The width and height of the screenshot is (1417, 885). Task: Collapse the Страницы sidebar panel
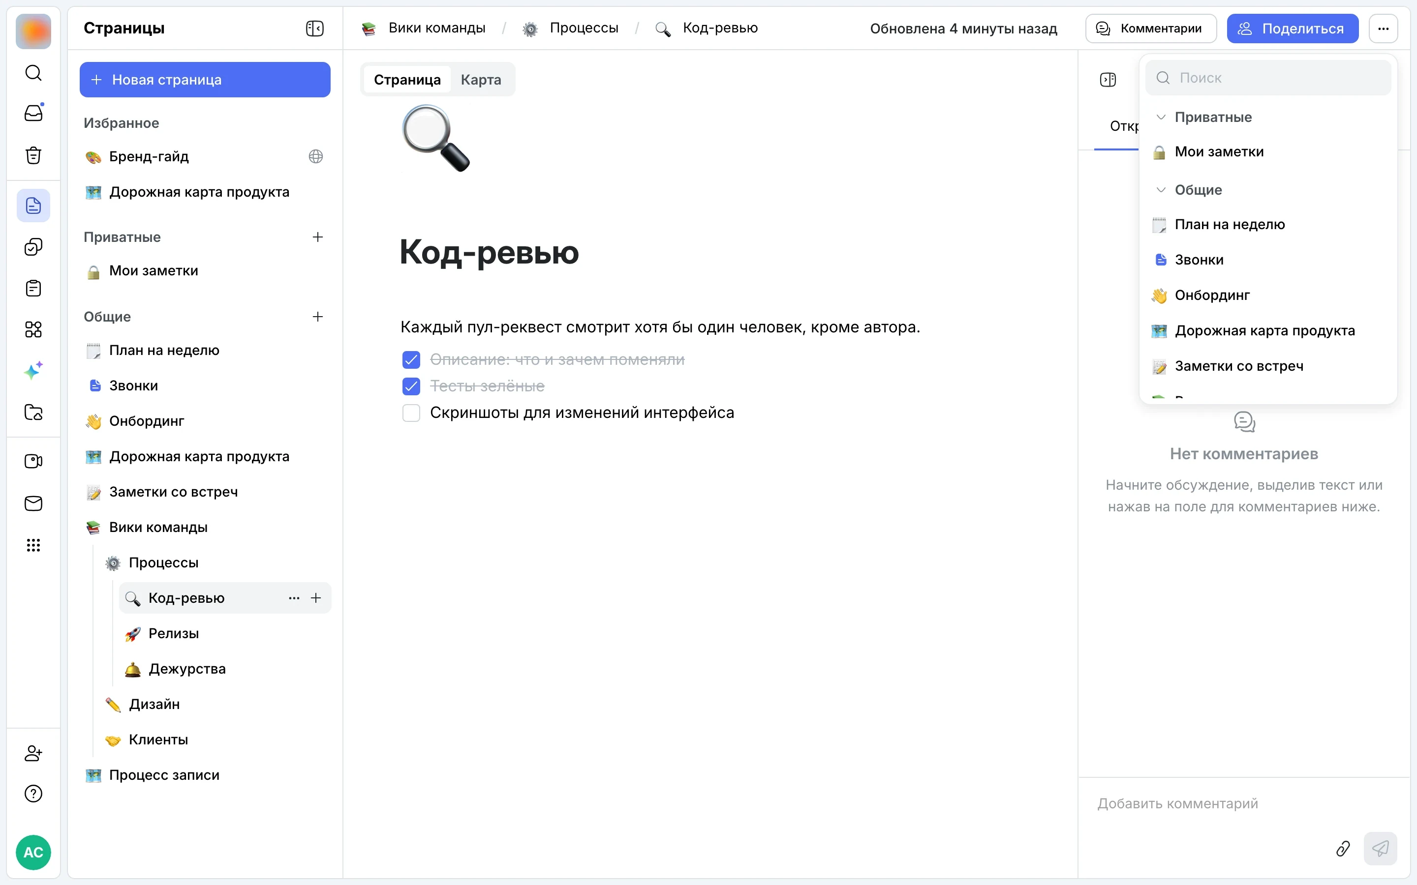[315, 28]
